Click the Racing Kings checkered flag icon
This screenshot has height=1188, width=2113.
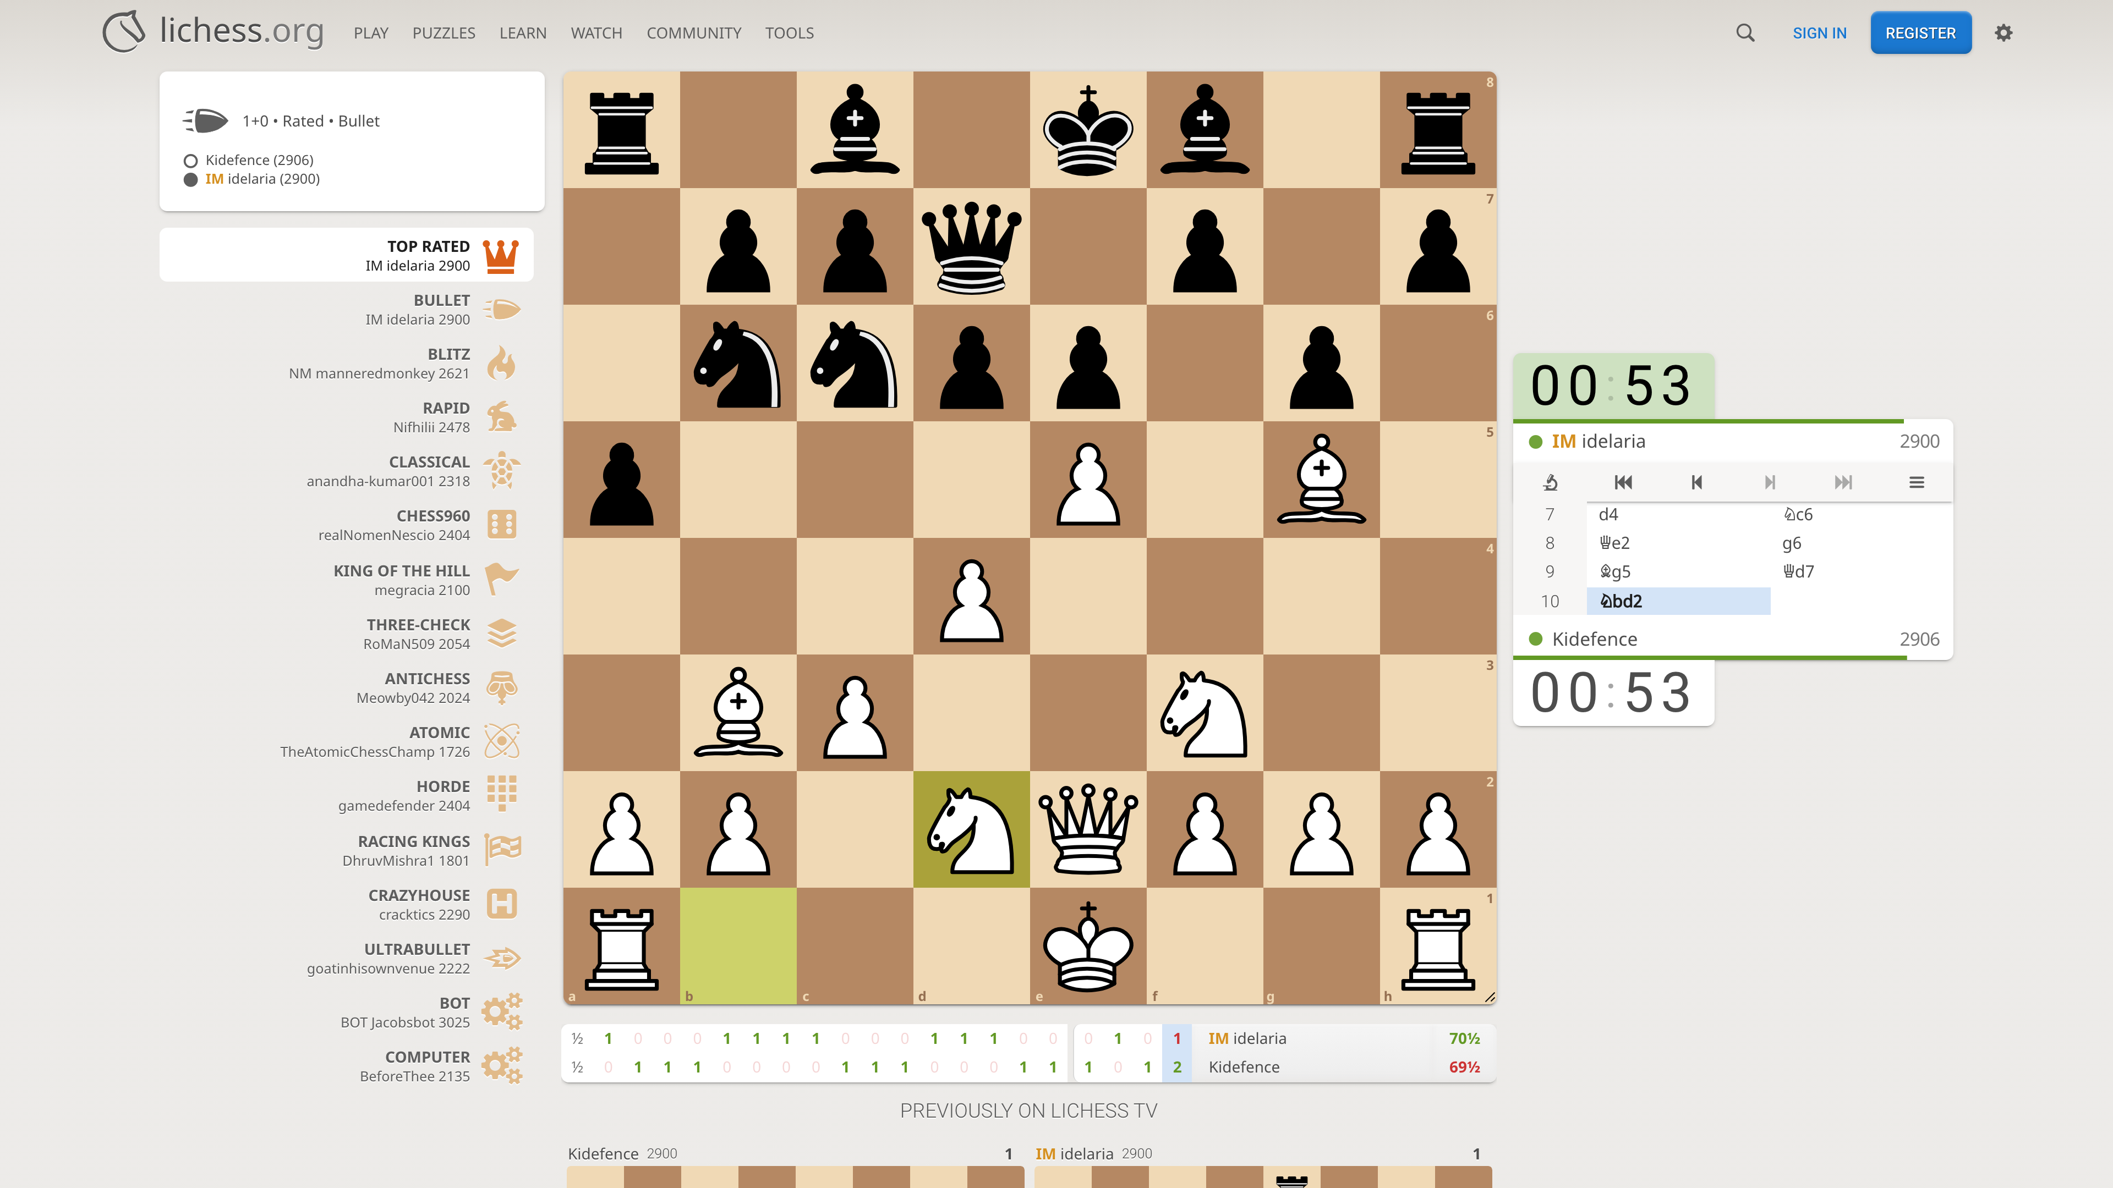pos(501,849)
